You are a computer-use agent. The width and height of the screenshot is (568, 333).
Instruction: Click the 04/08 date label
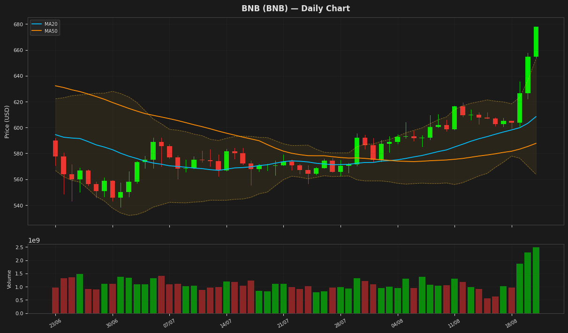coord(397,323)
